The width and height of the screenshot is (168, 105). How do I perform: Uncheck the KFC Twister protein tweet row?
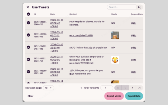28,47
